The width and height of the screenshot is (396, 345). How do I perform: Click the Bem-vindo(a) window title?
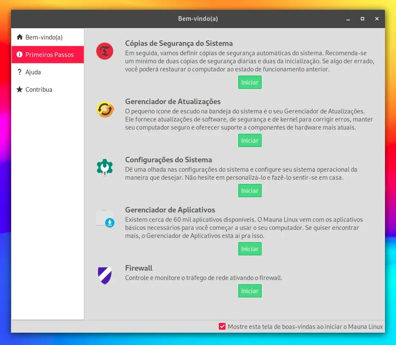[x=198, y=18]
